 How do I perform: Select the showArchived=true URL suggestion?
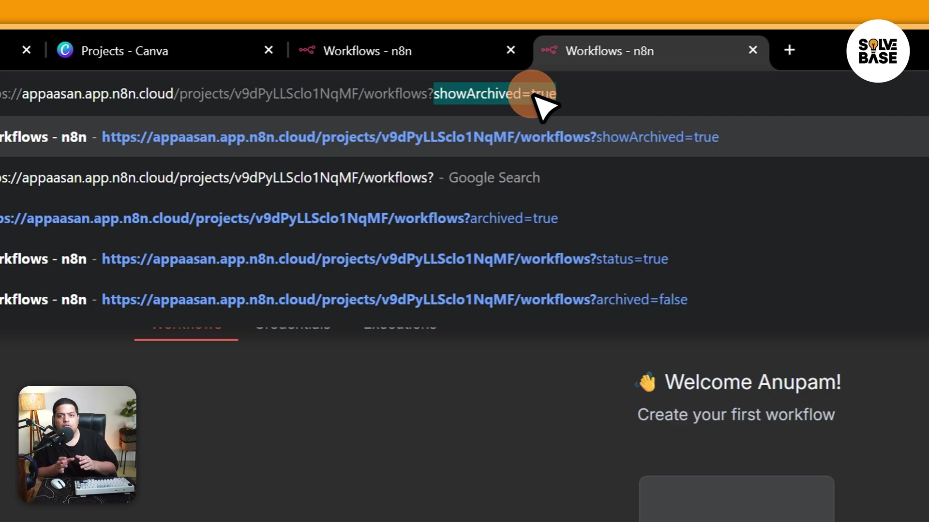[409, 137]
